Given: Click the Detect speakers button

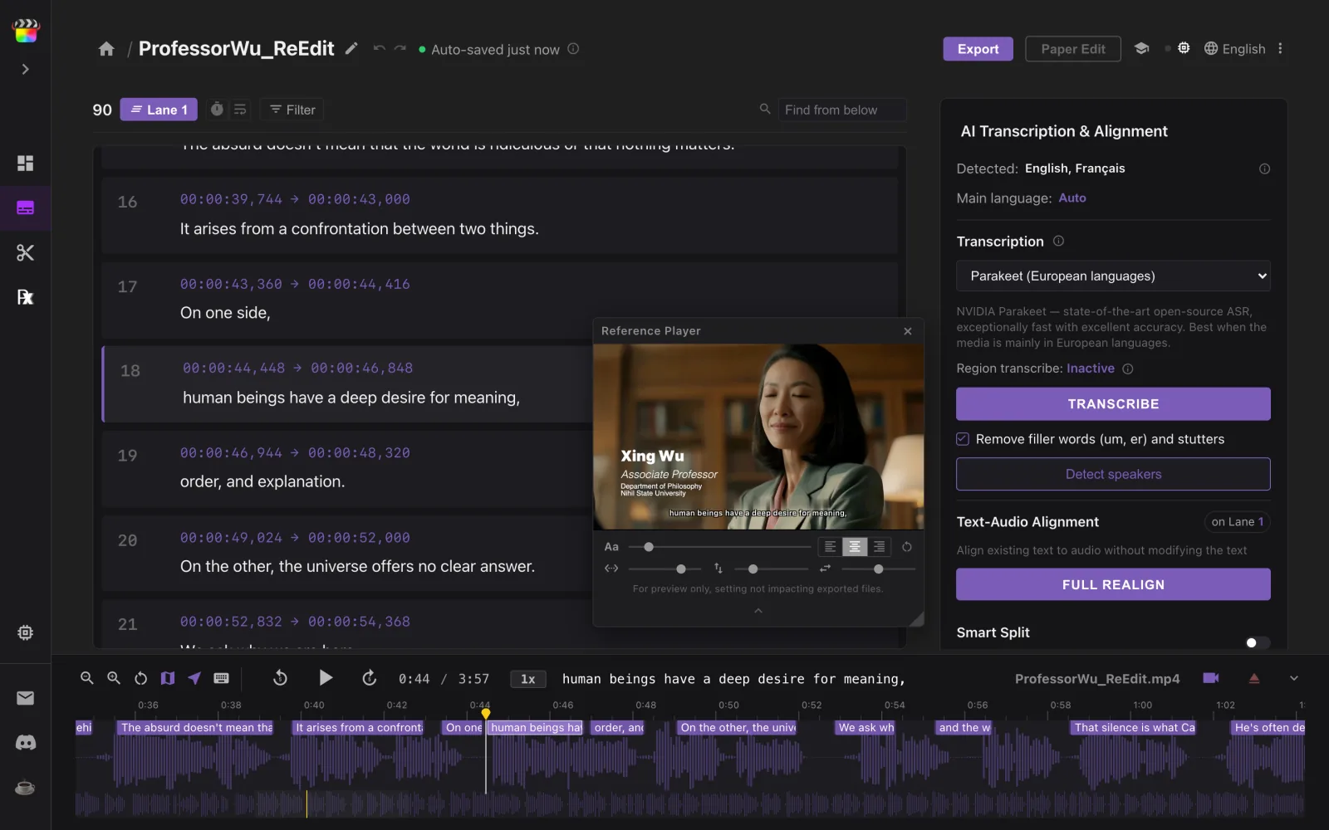Looking at the screenshot, I should (x=1113, y=474).
